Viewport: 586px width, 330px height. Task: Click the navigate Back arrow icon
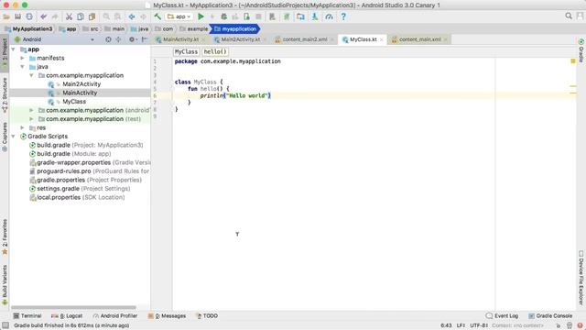132,16
